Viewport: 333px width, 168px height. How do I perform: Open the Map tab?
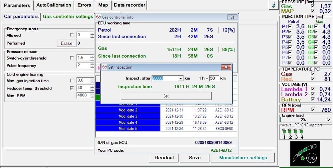coord(103,5)
